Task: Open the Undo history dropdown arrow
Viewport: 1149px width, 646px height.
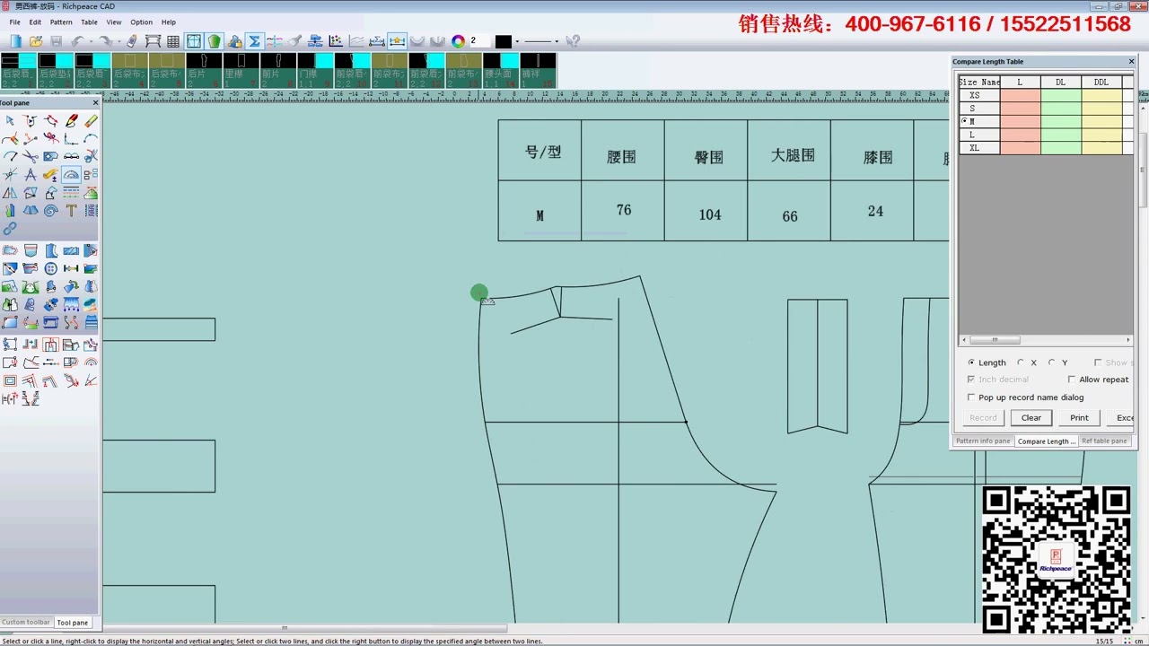Action: coord(90,41)
